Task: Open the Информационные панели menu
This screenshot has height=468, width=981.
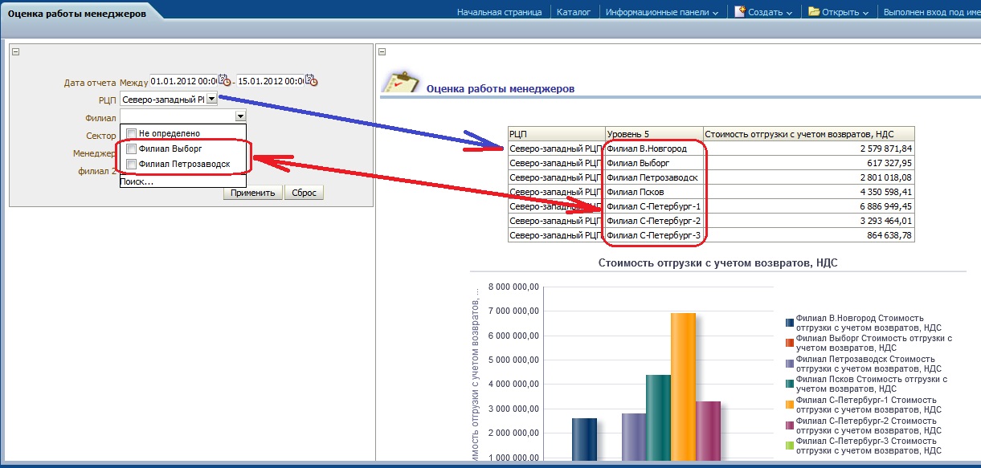Action: [x=662, y=12]
